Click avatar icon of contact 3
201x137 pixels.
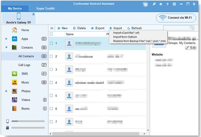69,69
